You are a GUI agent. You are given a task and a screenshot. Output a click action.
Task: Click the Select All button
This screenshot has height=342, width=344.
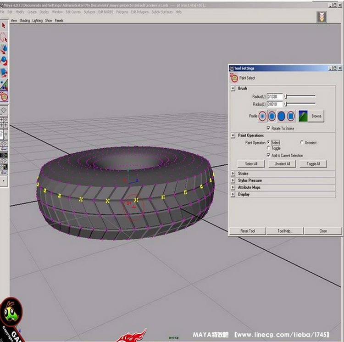coord(251,164)
